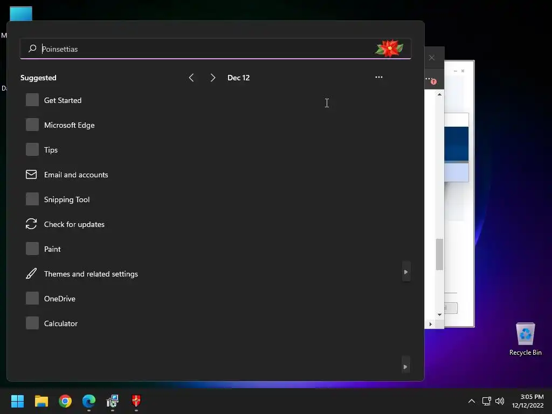Open the three-dot options menu beside Dec 12
Image resolution: width=552 pixels, height=414 pixels.
[379, 77]
